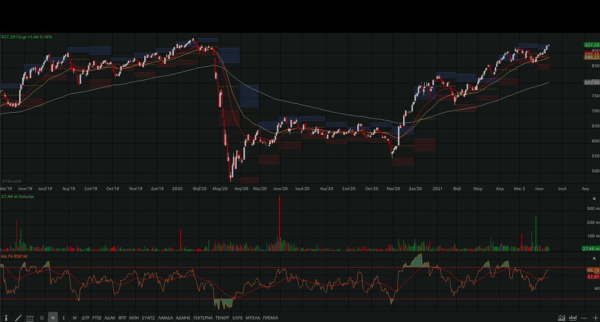Switch to the ΔΤΡ symbol
Screen dimensions: 600x322
pos(85,318)
